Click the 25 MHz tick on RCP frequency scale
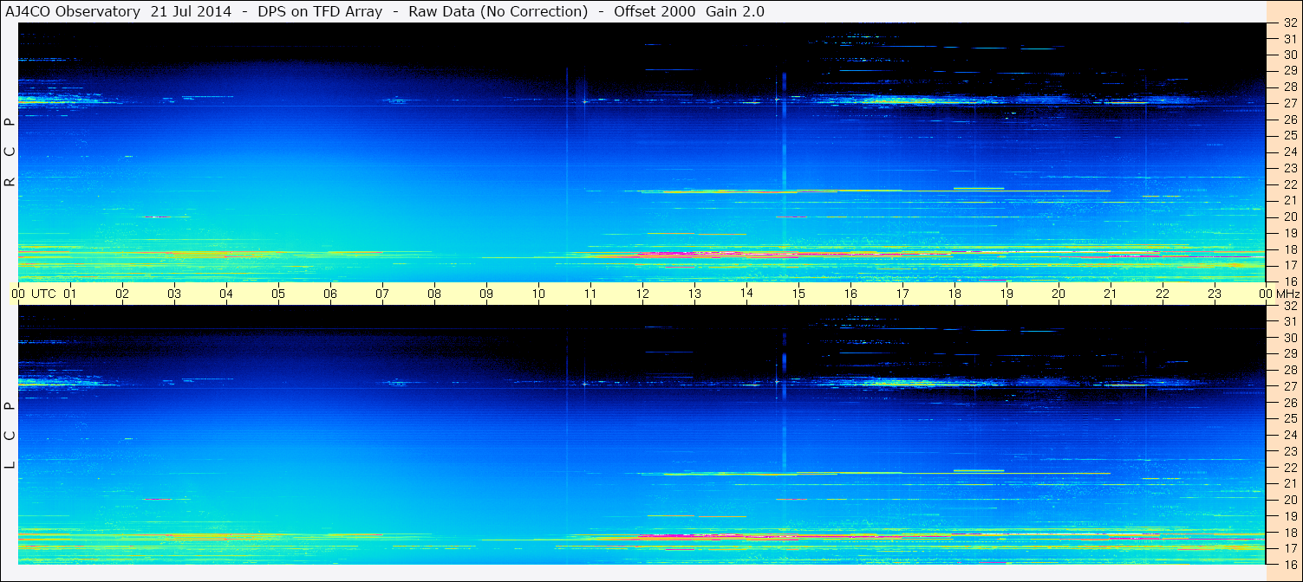Image resolution: width=1303 pixels, height=582 pixels. [x=1290, y=136]
